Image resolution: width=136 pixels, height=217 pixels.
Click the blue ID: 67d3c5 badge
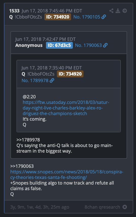(x=59, y=45)
